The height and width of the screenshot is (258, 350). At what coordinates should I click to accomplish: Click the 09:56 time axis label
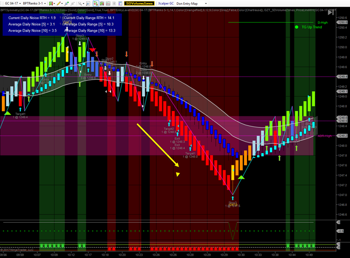point(3,255)
